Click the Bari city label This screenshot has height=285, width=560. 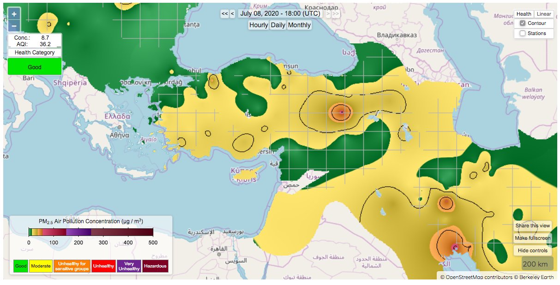click(x=29, y=78)
